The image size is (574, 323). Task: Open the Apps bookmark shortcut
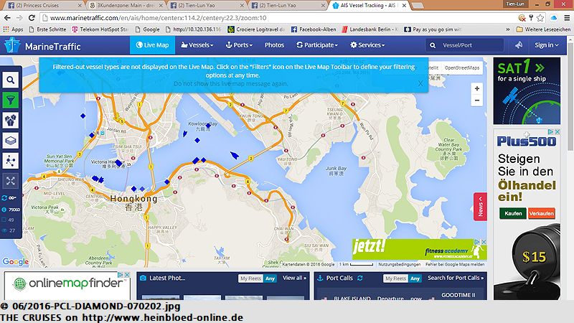pyautogui.click(x=13, y=29)
